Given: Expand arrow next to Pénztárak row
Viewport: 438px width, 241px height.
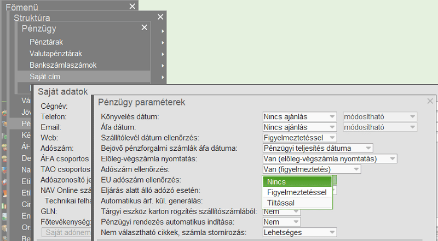Looking at the screenshot, I should point(163,43).
